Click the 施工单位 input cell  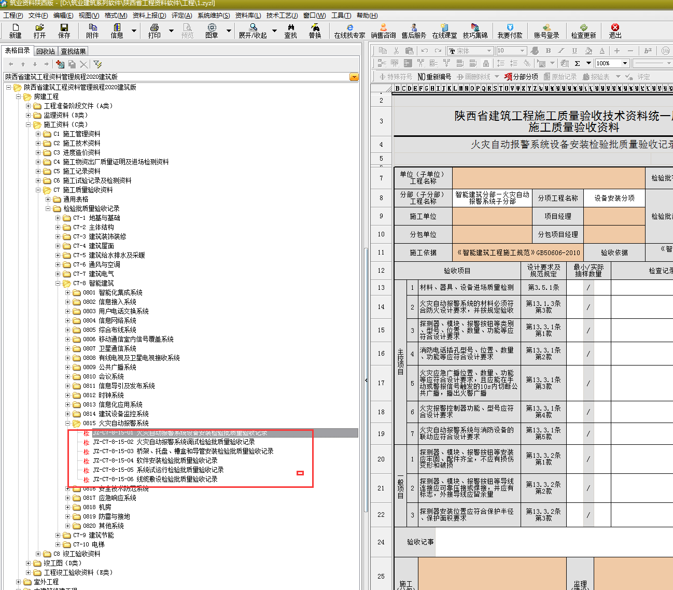coord(492,216)
